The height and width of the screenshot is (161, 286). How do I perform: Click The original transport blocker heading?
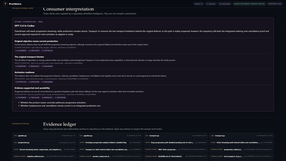(x=29, y=57)
